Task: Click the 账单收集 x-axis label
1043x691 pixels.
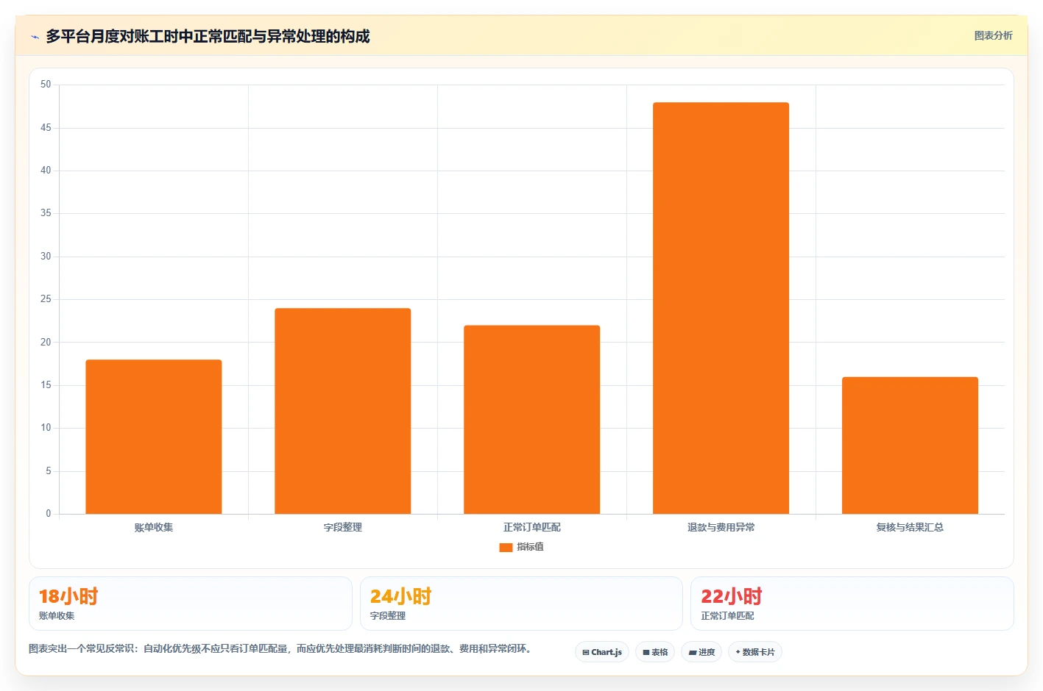Action: (154, 527)
